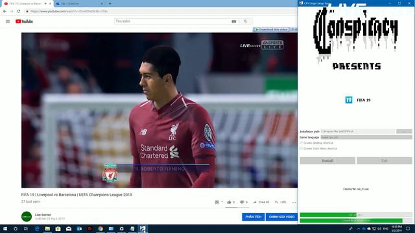The height and width of the screenshot is (233, 415).
Task: Switch to CPY installer taskbar icon
Action: point(143,228)
